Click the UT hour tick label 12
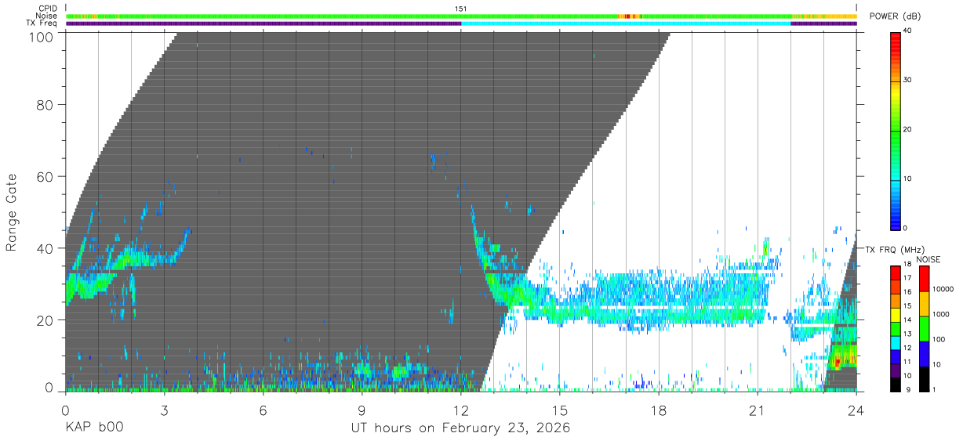Screen dimensions: 963x444 click(461, 410)
